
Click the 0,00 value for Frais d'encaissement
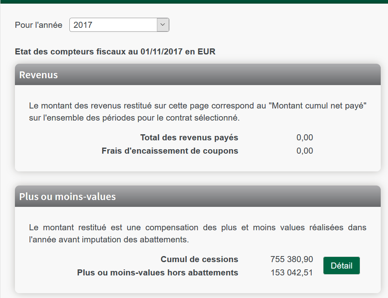pyautogui.click(x=305, y=151)
